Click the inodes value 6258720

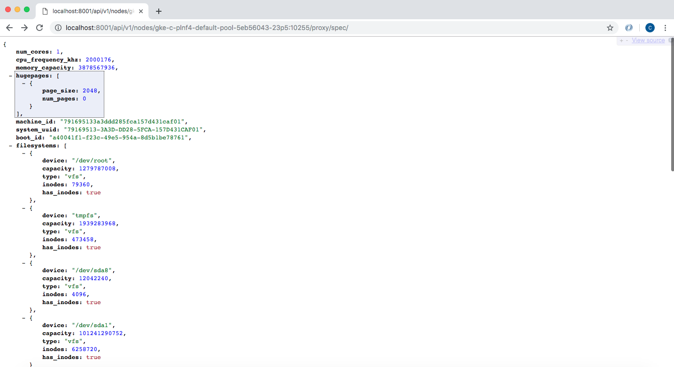[85, 349]
